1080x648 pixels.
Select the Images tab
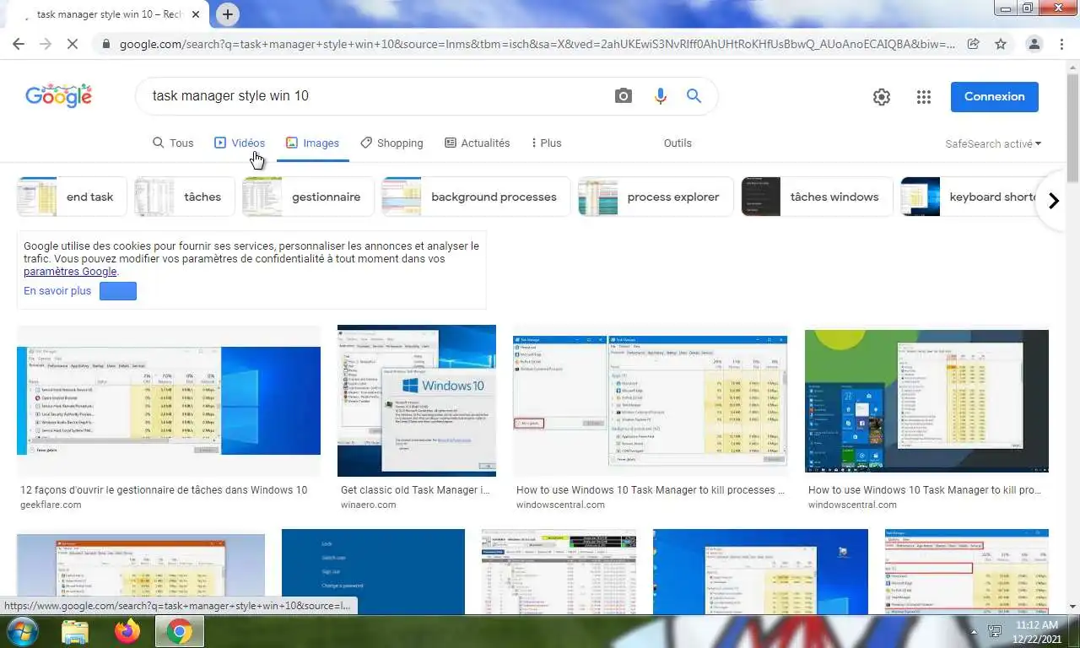click(312, 143)
